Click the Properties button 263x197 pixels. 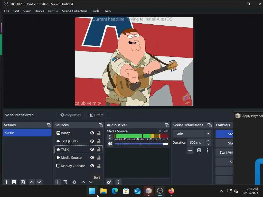(x=70, y=115)
